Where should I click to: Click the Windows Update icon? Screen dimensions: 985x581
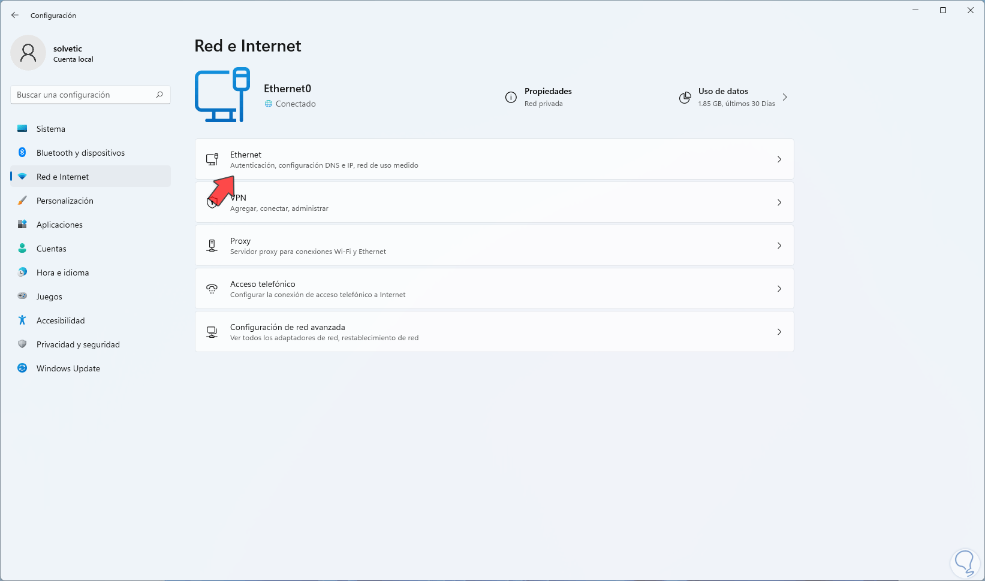click(x=22, y=368)
